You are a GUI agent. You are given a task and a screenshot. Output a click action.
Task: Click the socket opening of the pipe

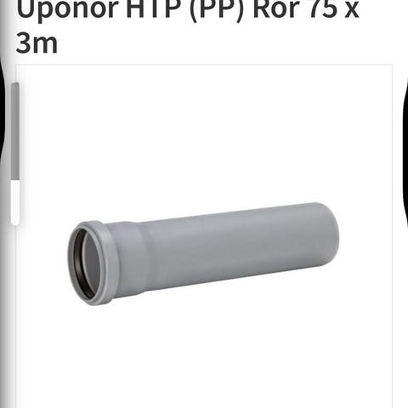(85, 263)
